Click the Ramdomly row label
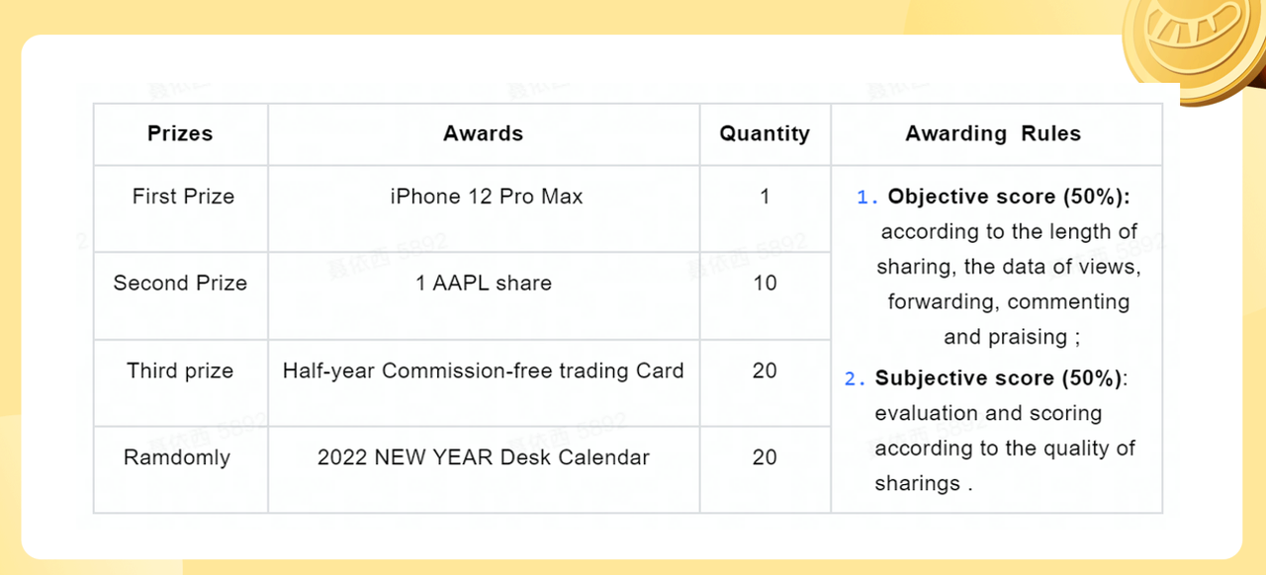Image resolution: width=1266 pixels, height=575 pixels. pyautogui.click(x=177, y=458)
